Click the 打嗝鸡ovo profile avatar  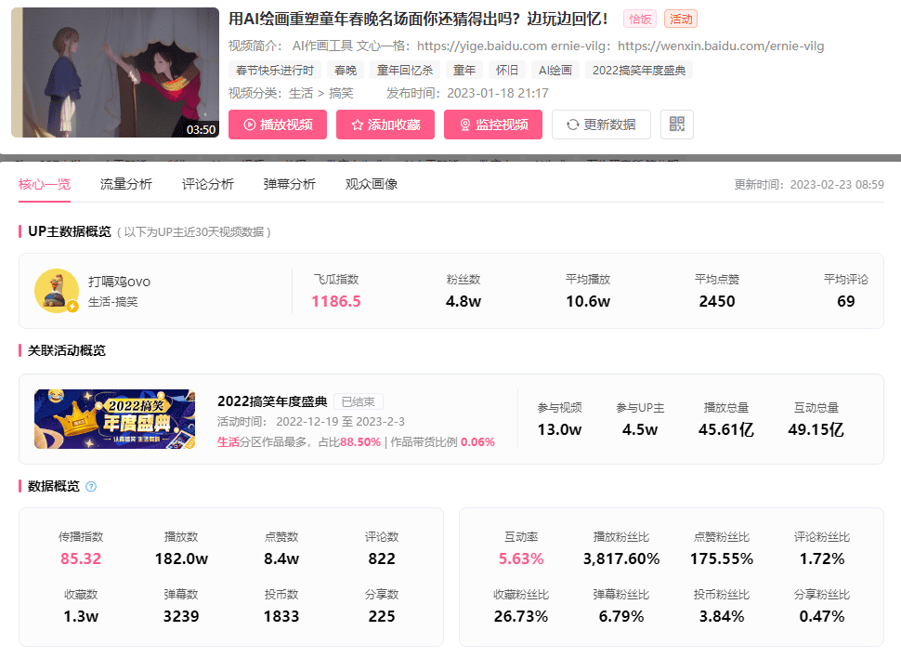pyautogui.click(x=57, y=291)
